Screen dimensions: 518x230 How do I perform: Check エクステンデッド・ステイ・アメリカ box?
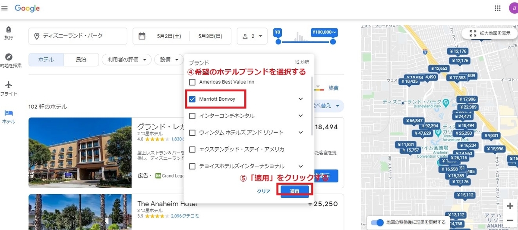click(193, 149)
